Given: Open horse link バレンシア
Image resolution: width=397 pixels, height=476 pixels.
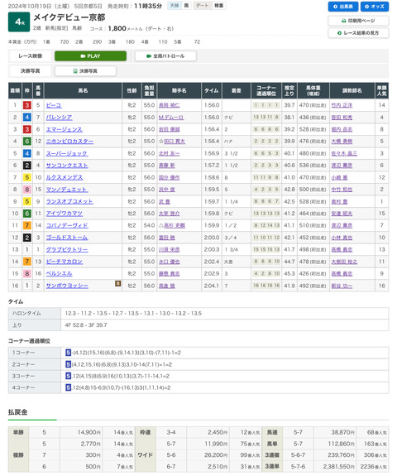Looking at the screenshot, I should [x=60, y=118].
